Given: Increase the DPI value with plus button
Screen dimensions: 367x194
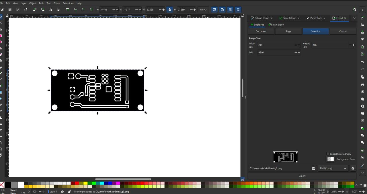Looking at the screenshot, I should tap(299, 53).
